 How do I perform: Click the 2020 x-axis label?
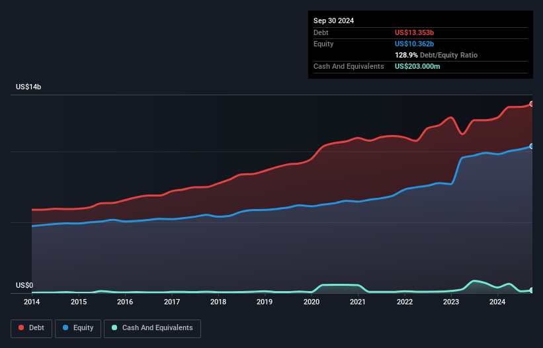click(x=312, y=302)
